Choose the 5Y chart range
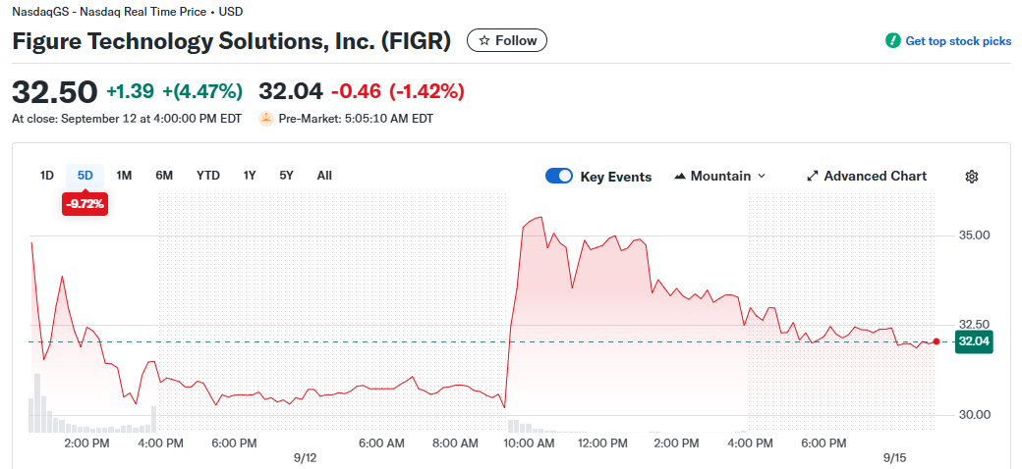This screenshot has width=1022, height=469. tap(286, 176)
